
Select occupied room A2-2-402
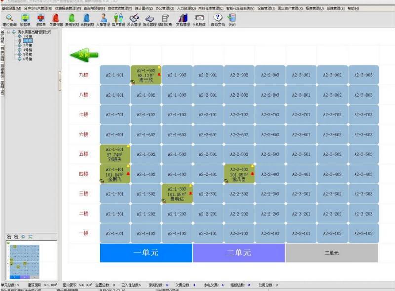(239, 174)
